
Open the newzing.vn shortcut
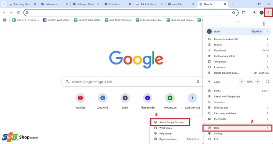pos(170,101)
